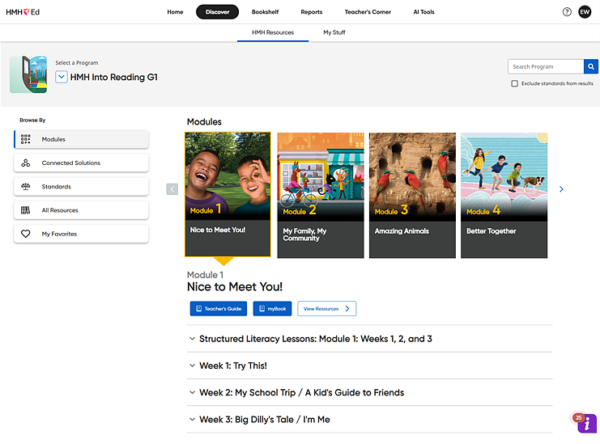Browse by All Resources
600x444 pixels.
[81, 210]
